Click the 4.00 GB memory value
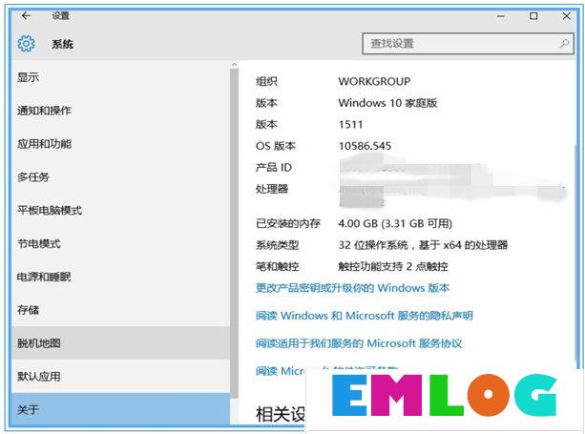 click(395, 224)
